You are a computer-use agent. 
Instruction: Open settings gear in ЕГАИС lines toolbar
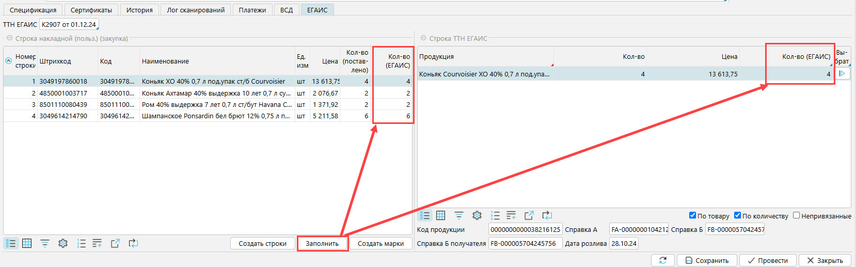(477, 215)
